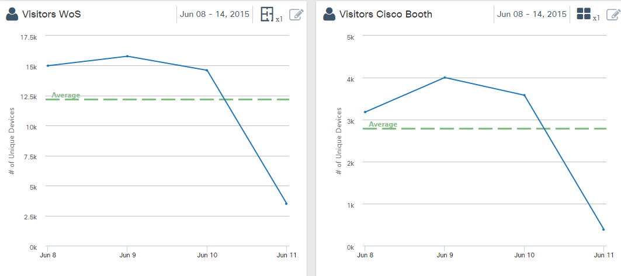This screenshot has width=621, height=276.
Task: Select the Jun 8 data point in WoS chart
Action: pyautogui.click(x=48, y=65)
